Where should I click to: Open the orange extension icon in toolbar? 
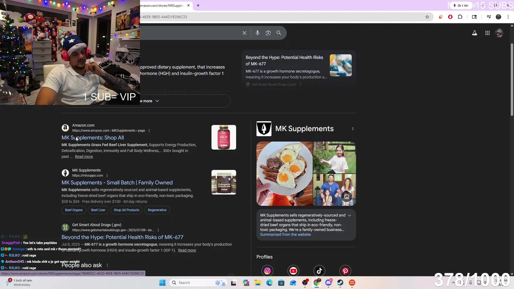[x=441, y=17]
